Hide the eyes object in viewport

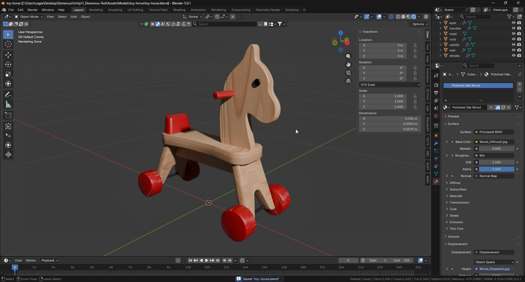(x=514, y=23)
